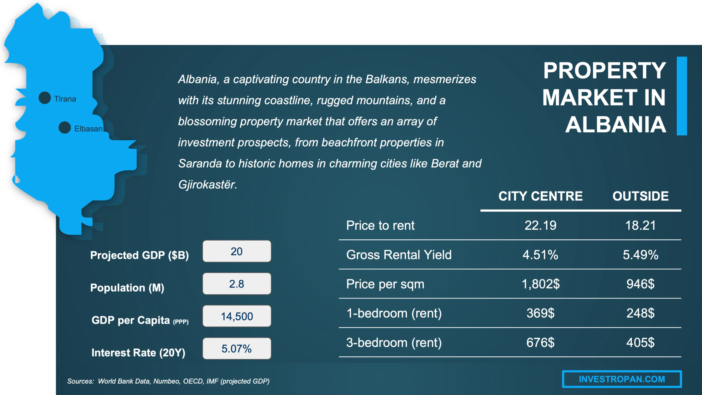The image size is (702, 395).
Task: Select the outside 5.49% rental yield value
Action: click(640, 255)
